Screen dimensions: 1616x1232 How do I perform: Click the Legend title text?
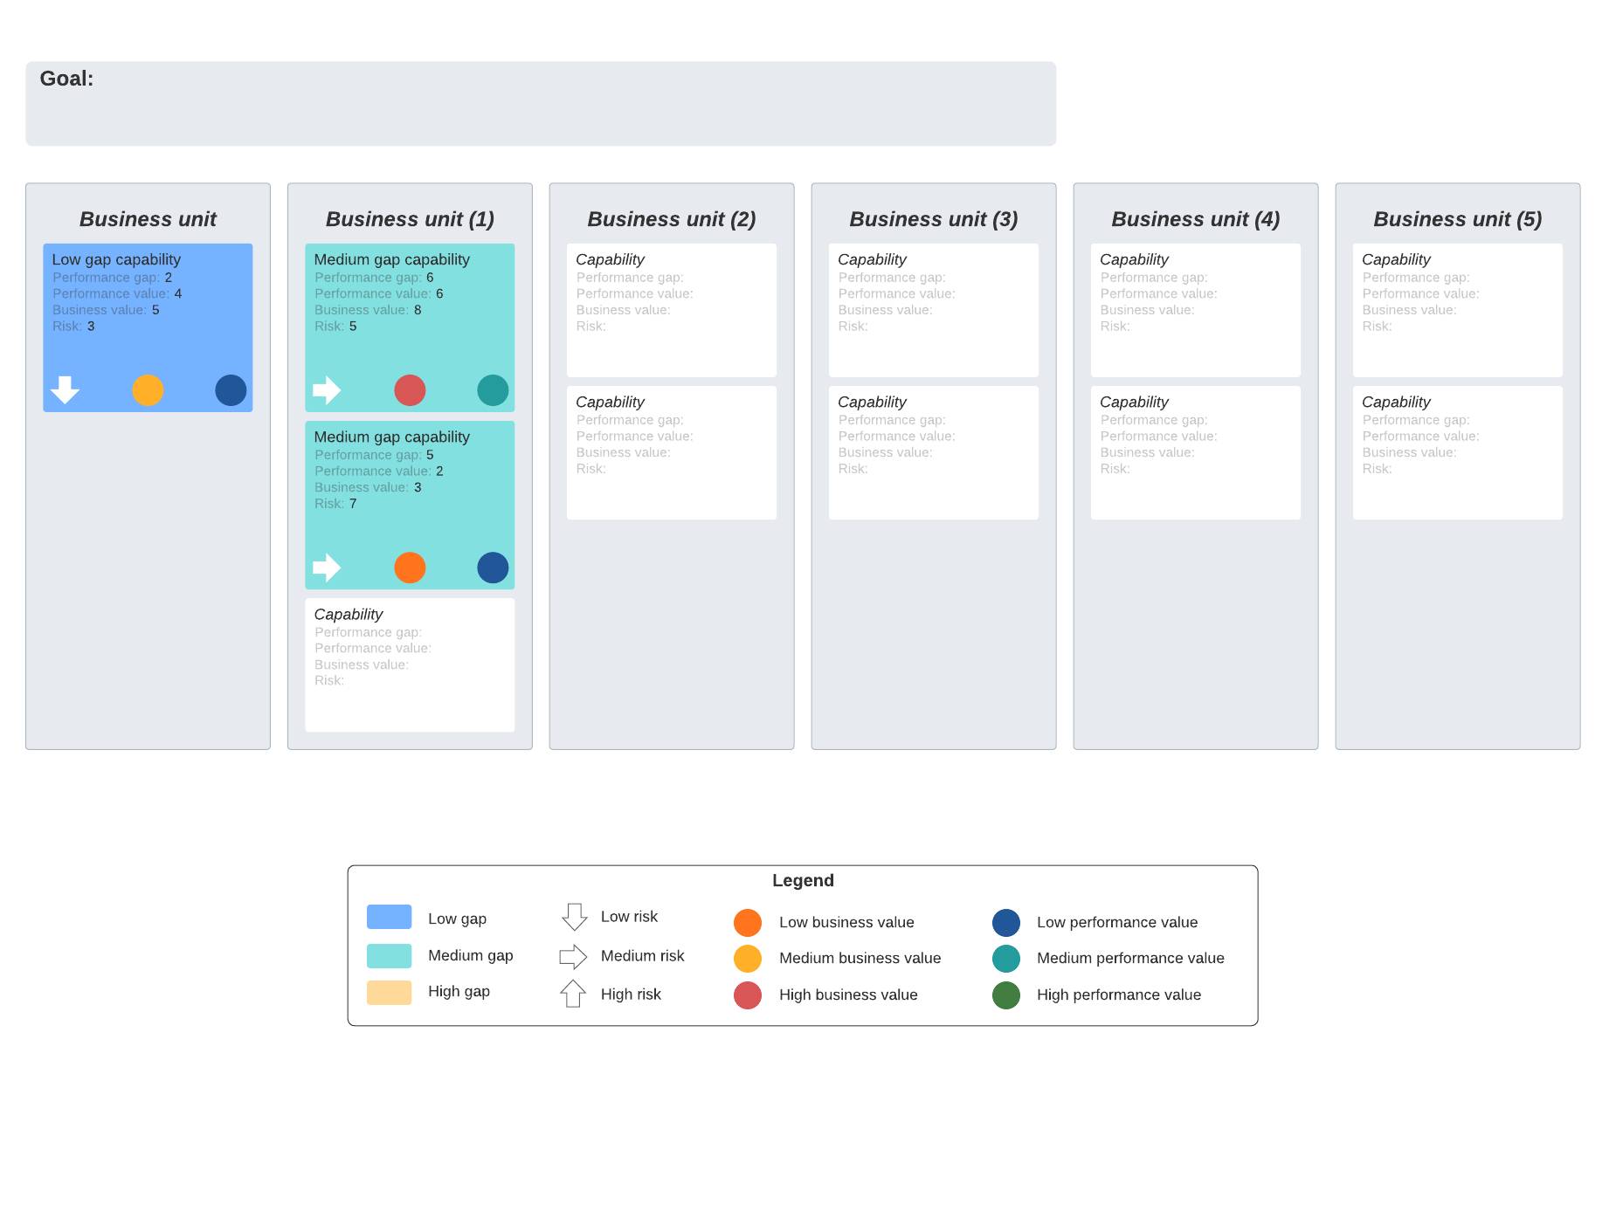coord(803,880)
